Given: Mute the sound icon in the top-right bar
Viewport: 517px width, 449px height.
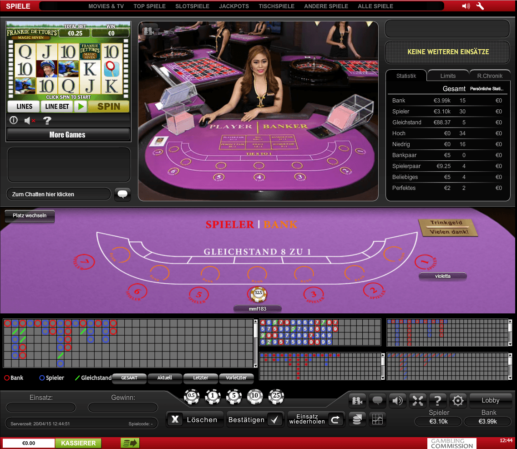Looking at the screenshot, I should pyautogui.click(x=466, y=6).
